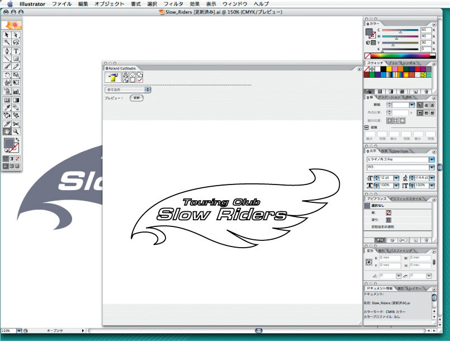This screenshot has height=341, width=450.
Task: Select the Hand tool
Action: pos(7,132)
